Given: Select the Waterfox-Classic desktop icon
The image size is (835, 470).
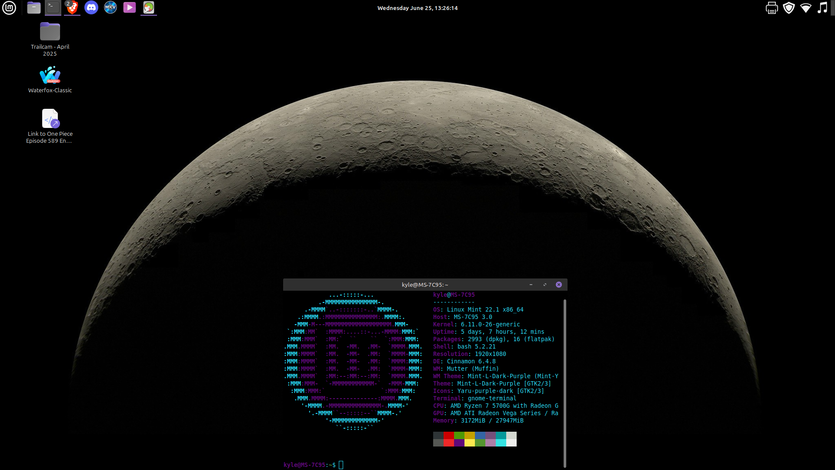Looking at the screenshot, I should click(50, 80).
